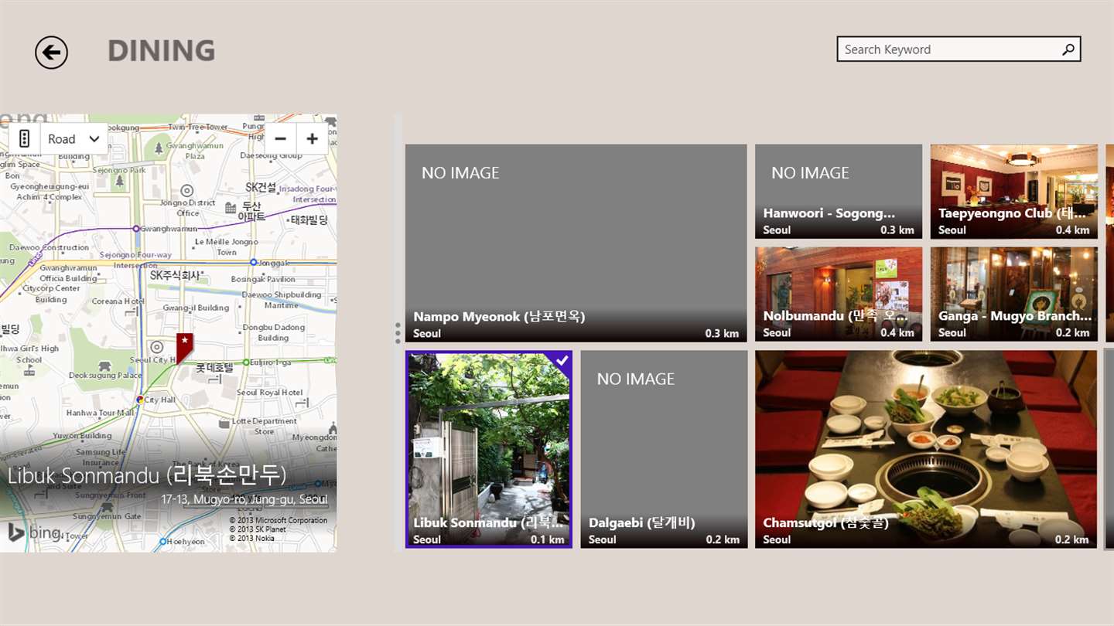Focus the Search Keyword field
This screenshot has height=626, width=1114.
959,49
